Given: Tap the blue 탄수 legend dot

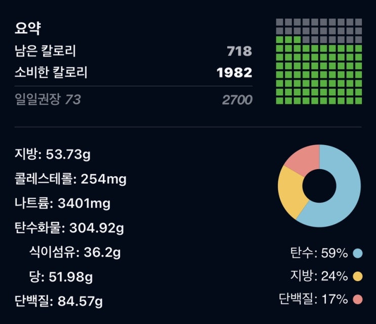Looking at the screenshot, I should (x=358, y=253).
